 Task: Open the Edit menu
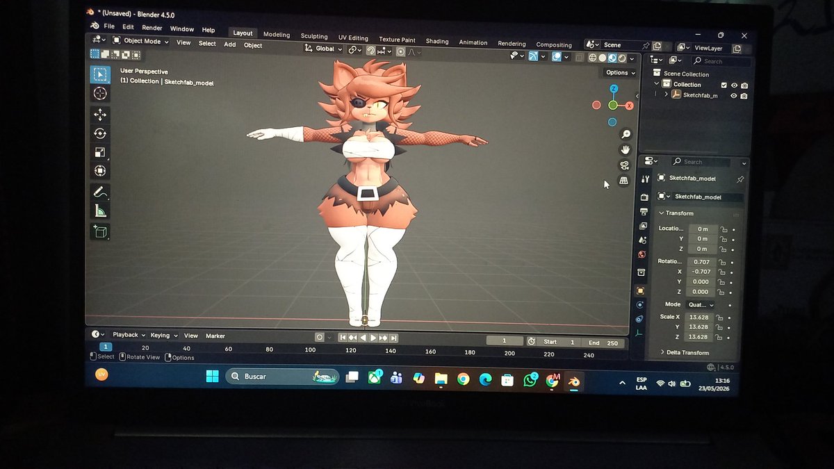point(128,27)
